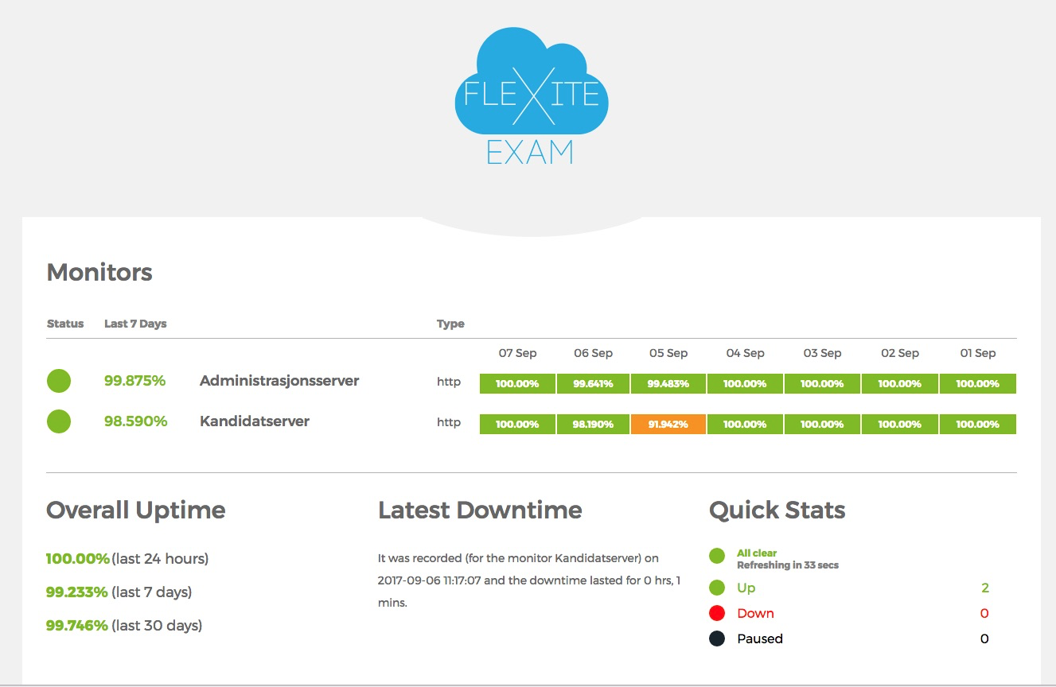
Task: Select the orange 91.942% Kandidatserver bar
Action: coord(668,425)
